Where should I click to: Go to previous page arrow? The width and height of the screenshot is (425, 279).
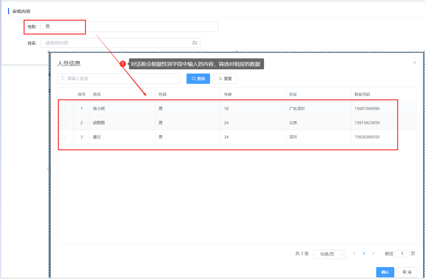click(x=355, y=254)
